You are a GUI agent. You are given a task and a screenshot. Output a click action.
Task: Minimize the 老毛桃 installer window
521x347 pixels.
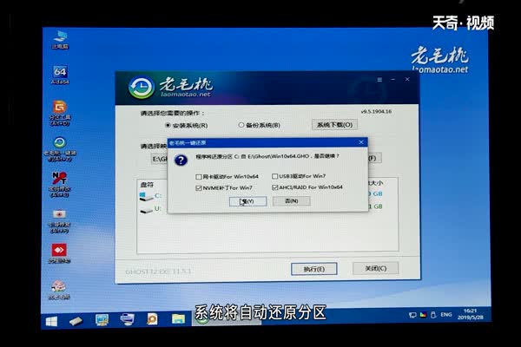pyautogui.click(x=393, y=80)
